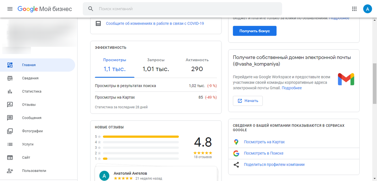Open the hamburger main menu
The height and width of the screenshot is (181, 377).
point(10,9)
